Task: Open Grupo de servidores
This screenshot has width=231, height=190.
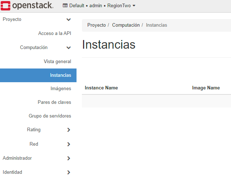Action: [x=50, y=116]
